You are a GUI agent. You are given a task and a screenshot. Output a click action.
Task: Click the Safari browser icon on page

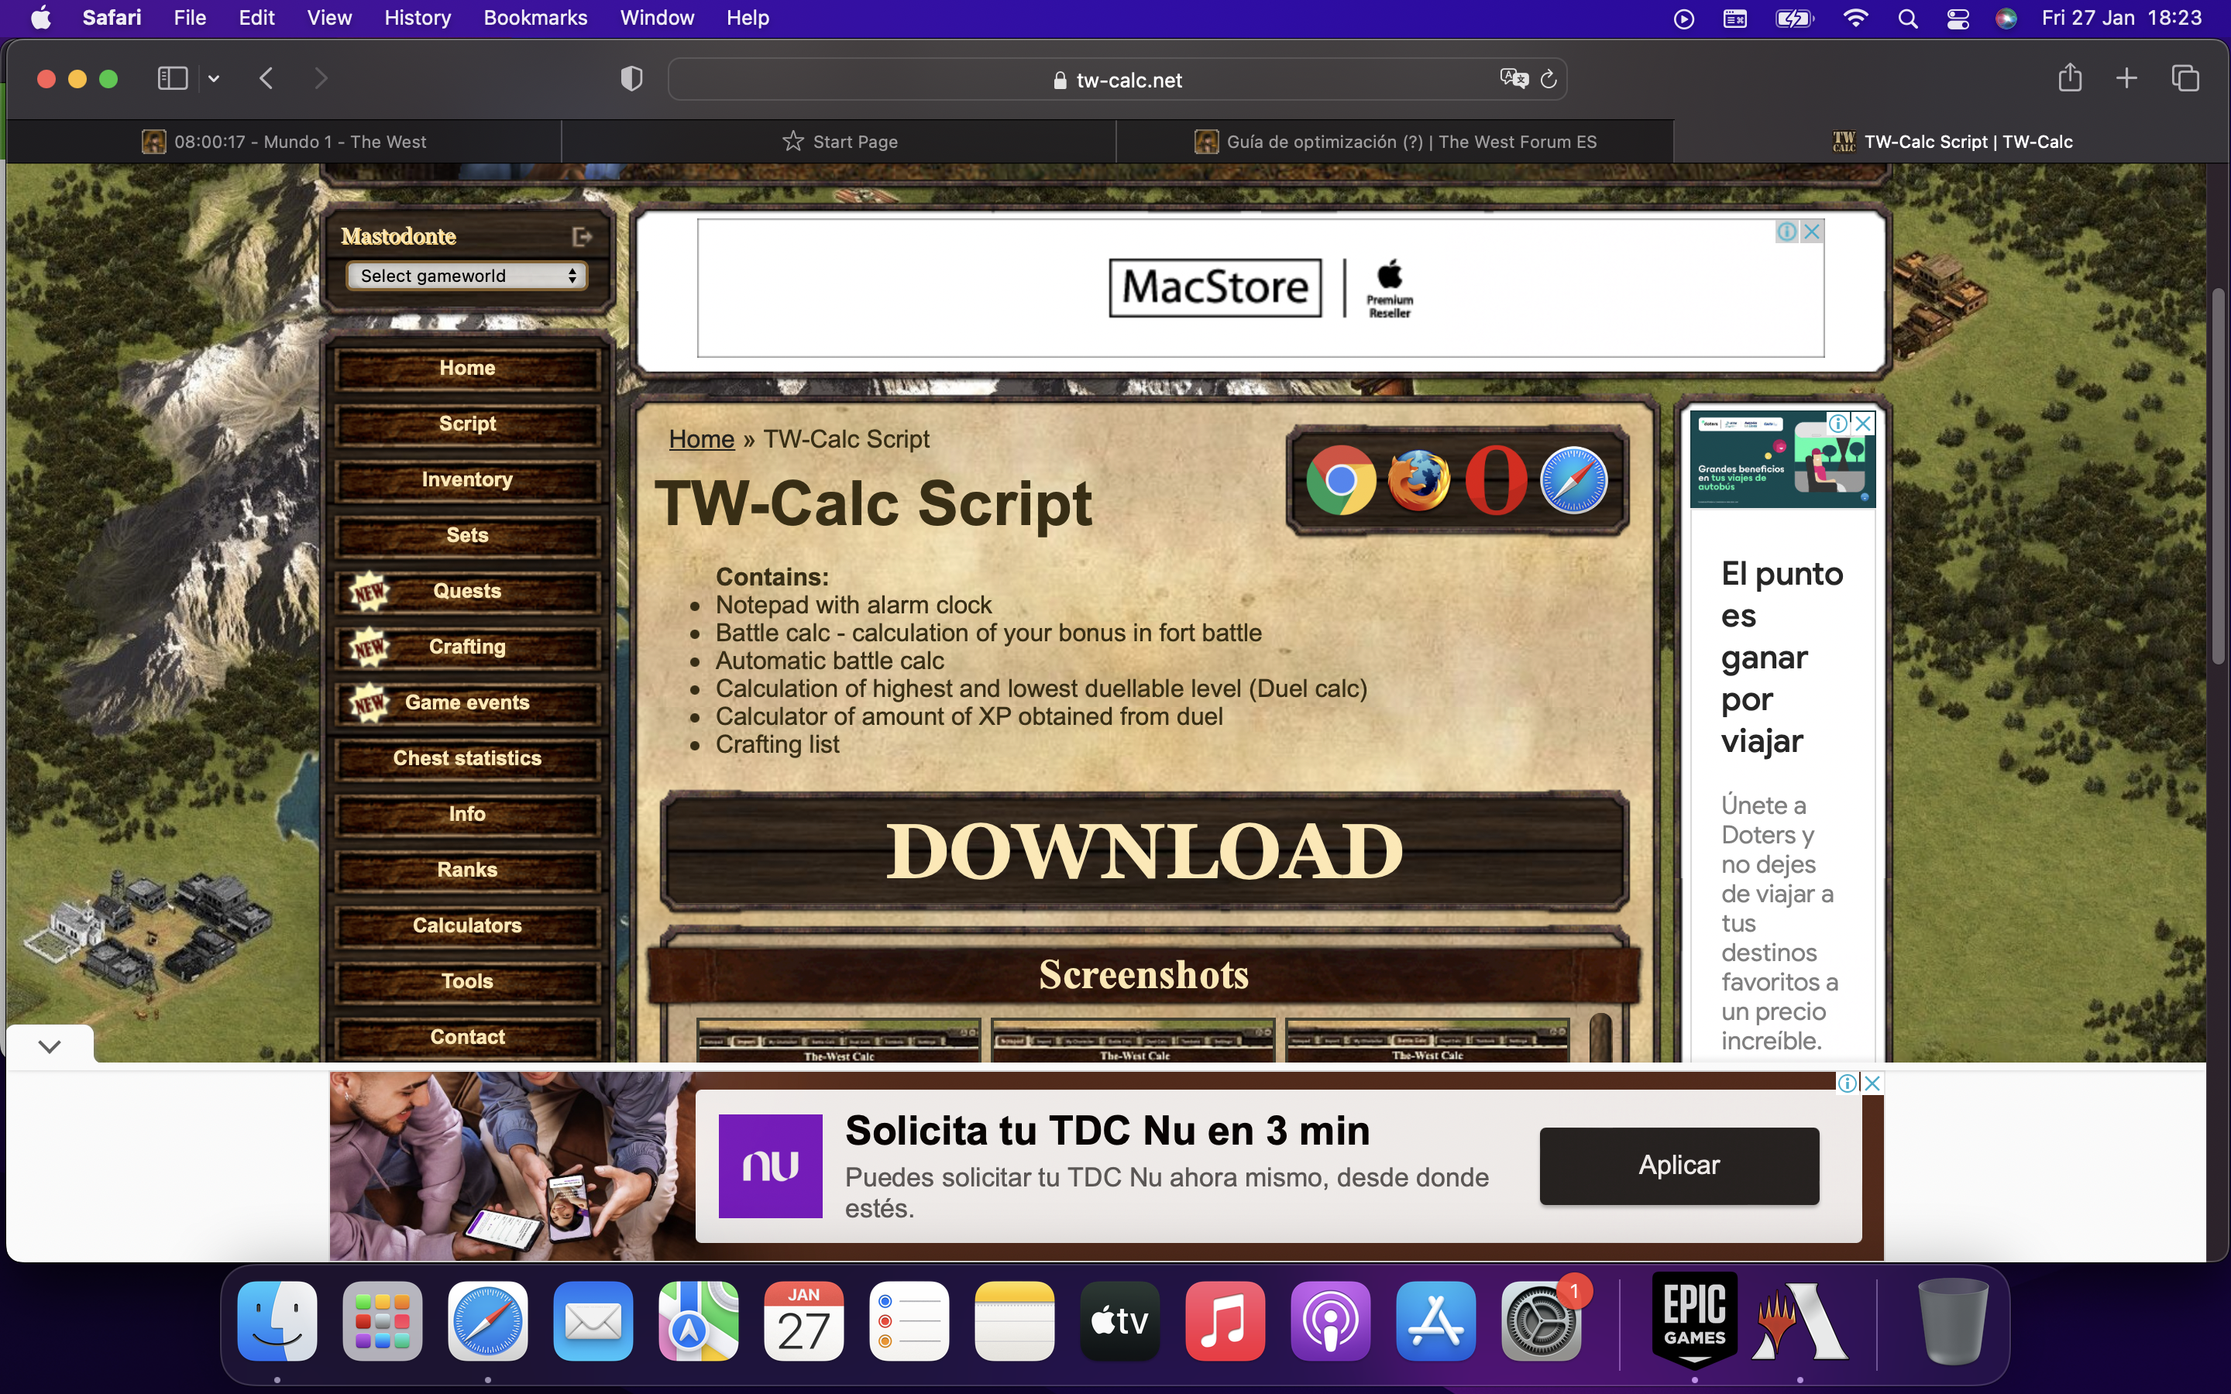(1573, 479)
